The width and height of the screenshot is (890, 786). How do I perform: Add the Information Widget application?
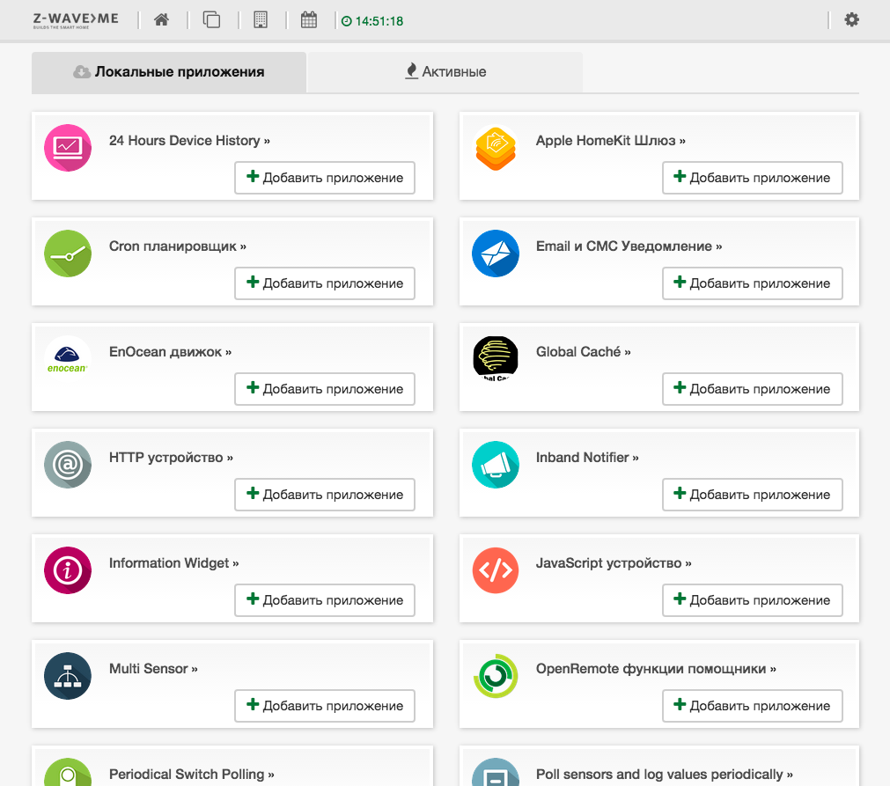coord(325,600)
